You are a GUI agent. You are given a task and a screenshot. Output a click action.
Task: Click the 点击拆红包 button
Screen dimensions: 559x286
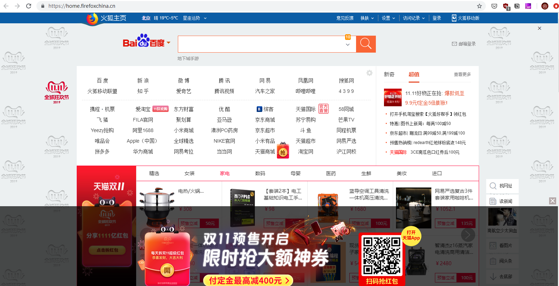pos(107,250)
